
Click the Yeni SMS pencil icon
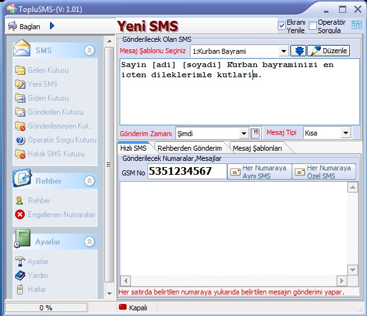20,84
